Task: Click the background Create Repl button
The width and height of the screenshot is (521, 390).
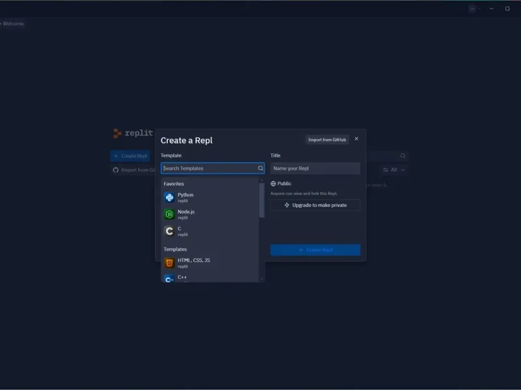Action: tap(130, 156)
